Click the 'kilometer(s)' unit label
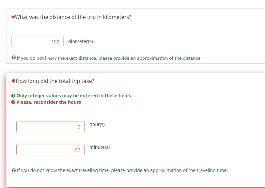265x188 pixels. point(80,41)
